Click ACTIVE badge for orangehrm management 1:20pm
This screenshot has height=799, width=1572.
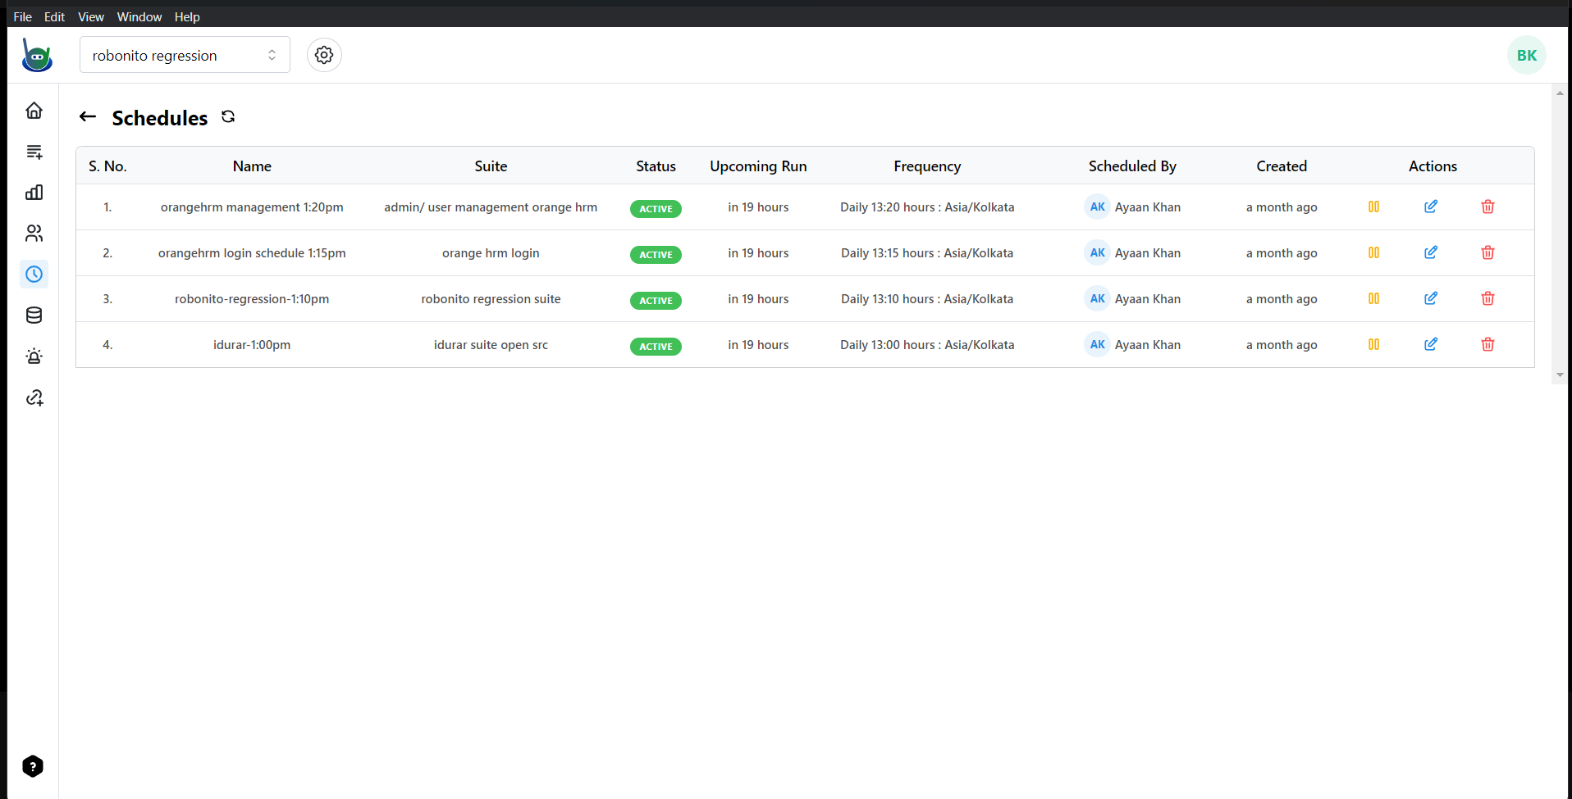pyautogui.click(x=656, y=209)
